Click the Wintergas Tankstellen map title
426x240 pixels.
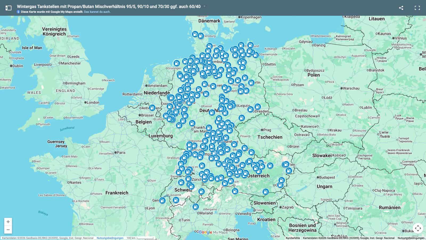click(109, 6)
